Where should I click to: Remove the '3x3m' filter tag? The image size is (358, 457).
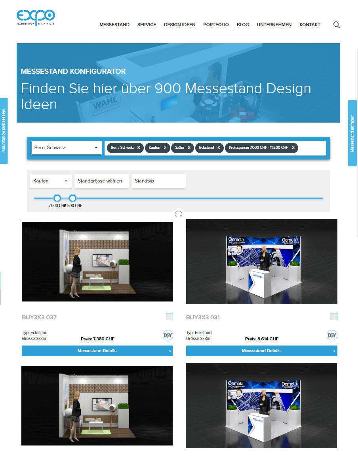pyautogui.click(x=189, y=148)
